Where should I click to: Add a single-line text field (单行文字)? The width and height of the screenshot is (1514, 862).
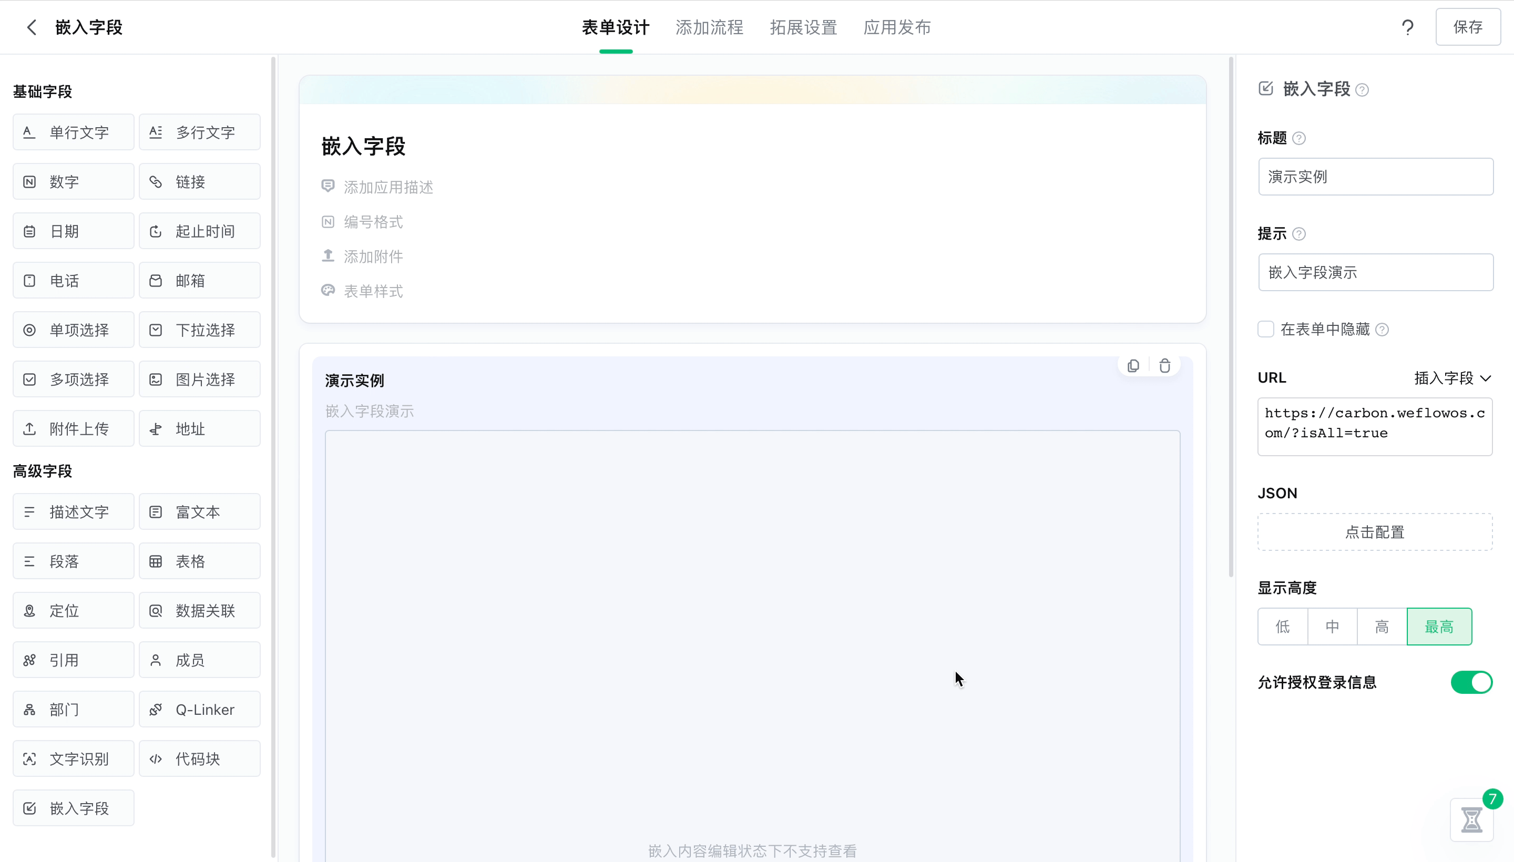(x=74, y=132)
